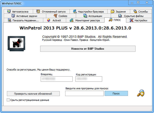The height and width of the screenshot is (113, 154).
Task: Open the Настройки tab
Action: pyautogui.click(x=139, y=20)
